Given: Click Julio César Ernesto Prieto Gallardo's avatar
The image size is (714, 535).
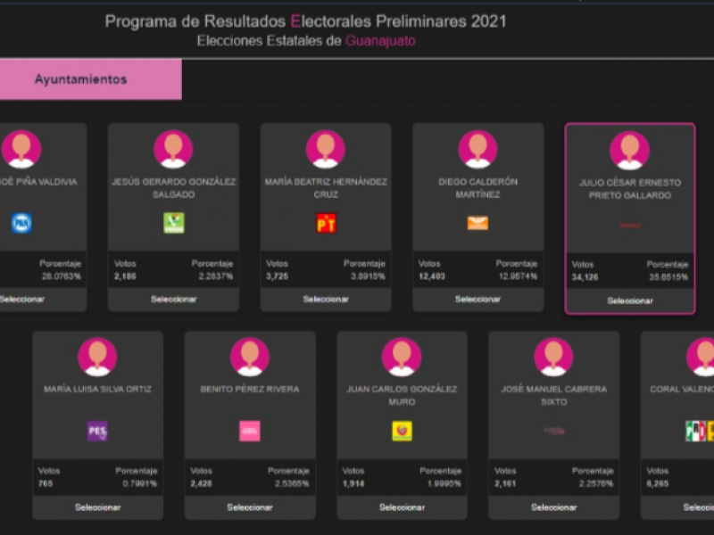Looking at the screenshot, I should (630, 150).
